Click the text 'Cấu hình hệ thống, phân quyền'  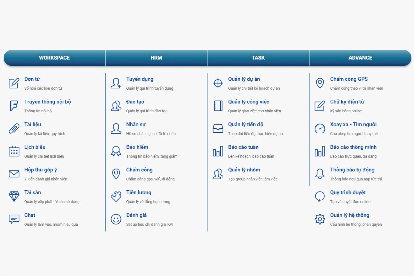[x=356, y=224]
